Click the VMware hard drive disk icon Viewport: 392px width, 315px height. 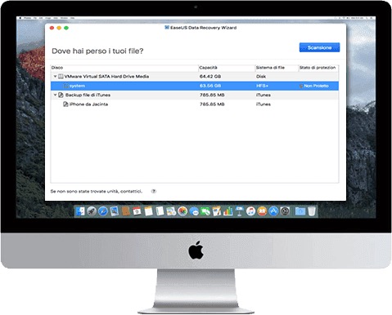click(61, 77)
